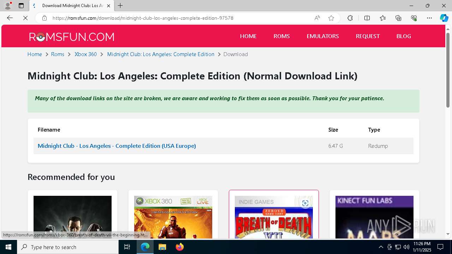The width and height of the screenshot is (452, 254).
Task: Click the Recommended for you heading
Action: click(71, 177)
